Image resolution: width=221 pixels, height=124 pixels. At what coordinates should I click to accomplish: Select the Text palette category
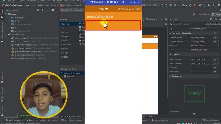(63, 28)
